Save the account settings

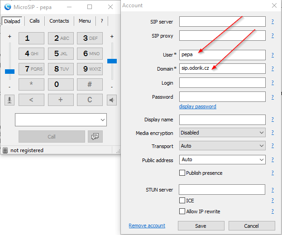[x=201, y=226]
